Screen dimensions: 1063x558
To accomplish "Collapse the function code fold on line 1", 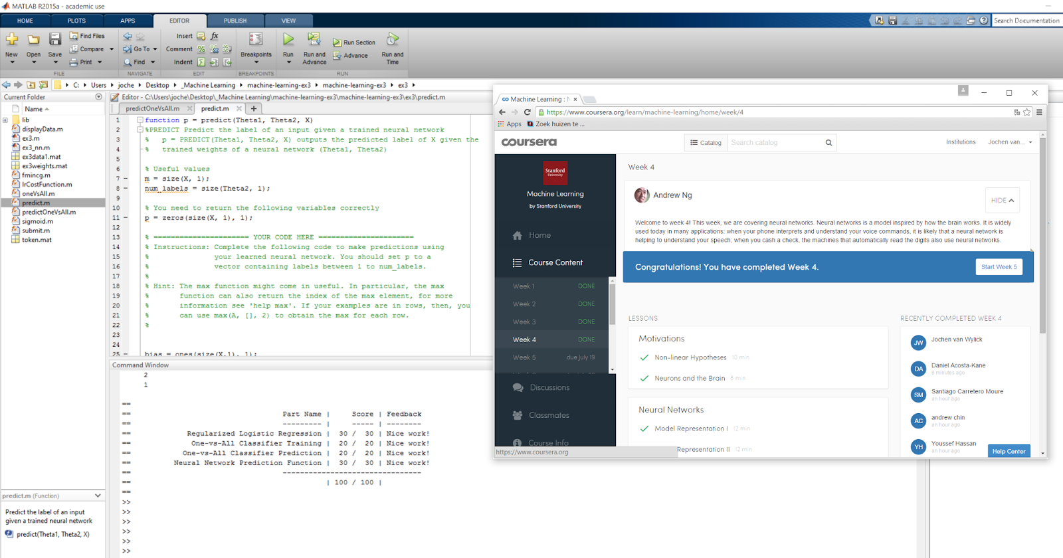I will pyautogui.click(x=140, y=120).
